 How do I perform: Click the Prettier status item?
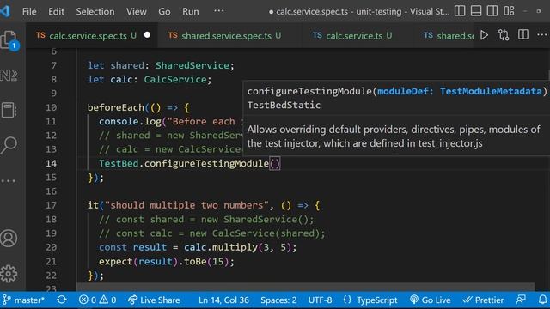pyautogui.click(x=483, y=300)
